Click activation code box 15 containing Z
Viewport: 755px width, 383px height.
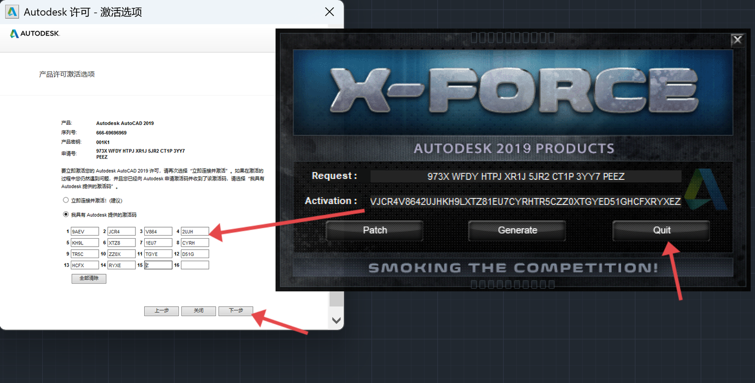(x=158, y=265)
